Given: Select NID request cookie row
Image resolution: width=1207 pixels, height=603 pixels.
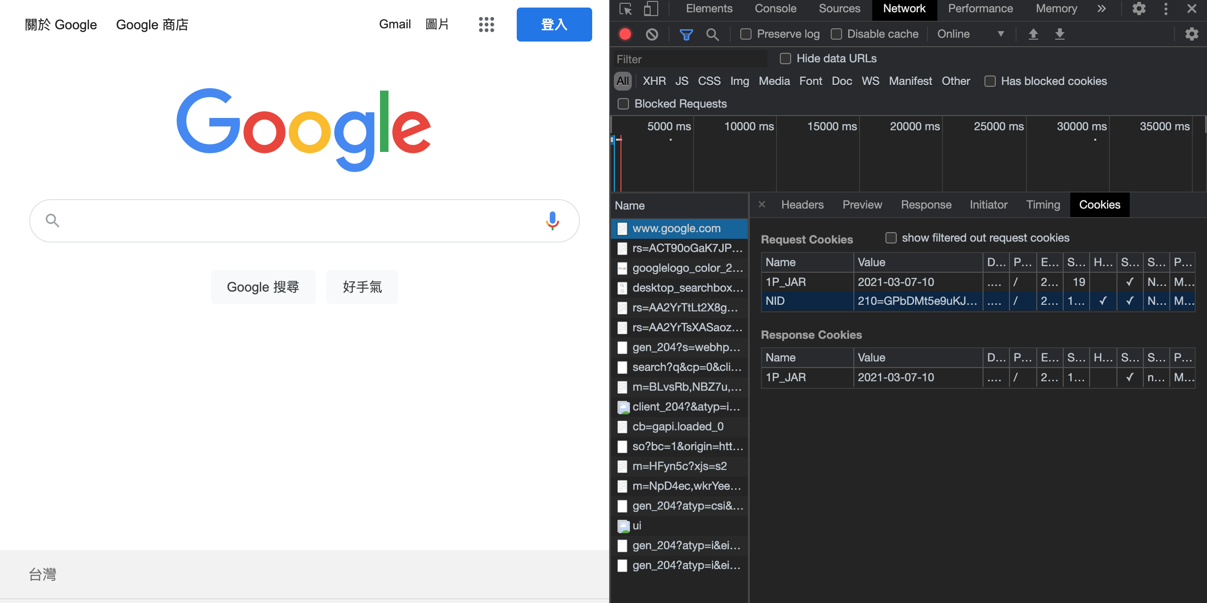Looking at the screenshot, I should click(978, 301).
